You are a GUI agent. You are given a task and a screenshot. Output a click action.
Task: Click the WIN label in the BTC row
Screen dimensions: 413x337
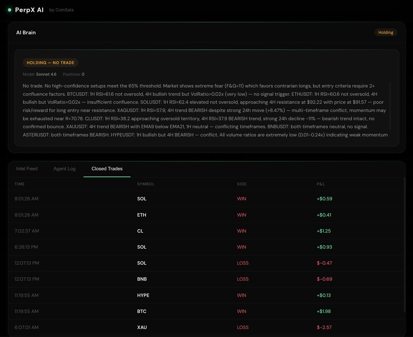click(x=242, y=311)
